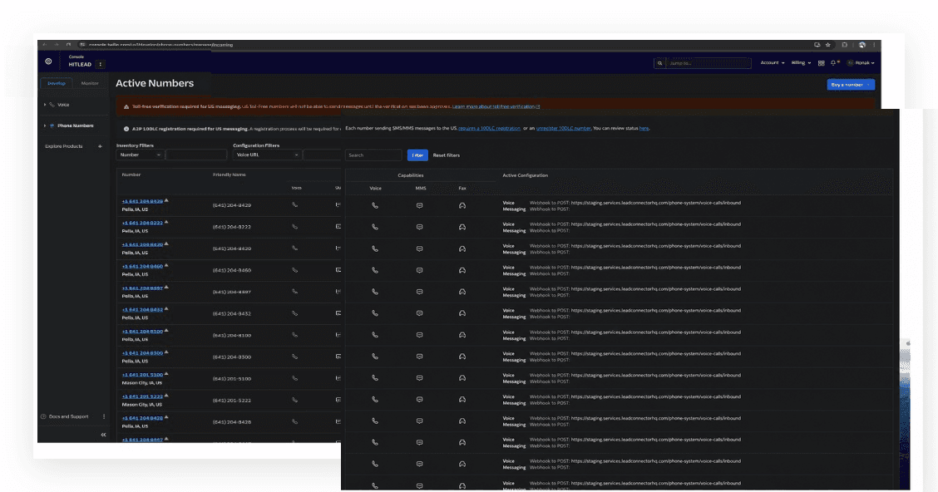This screenshot has height=492, width=938.
Task: Click the browser reload icon
Action: tap(68, 45)
